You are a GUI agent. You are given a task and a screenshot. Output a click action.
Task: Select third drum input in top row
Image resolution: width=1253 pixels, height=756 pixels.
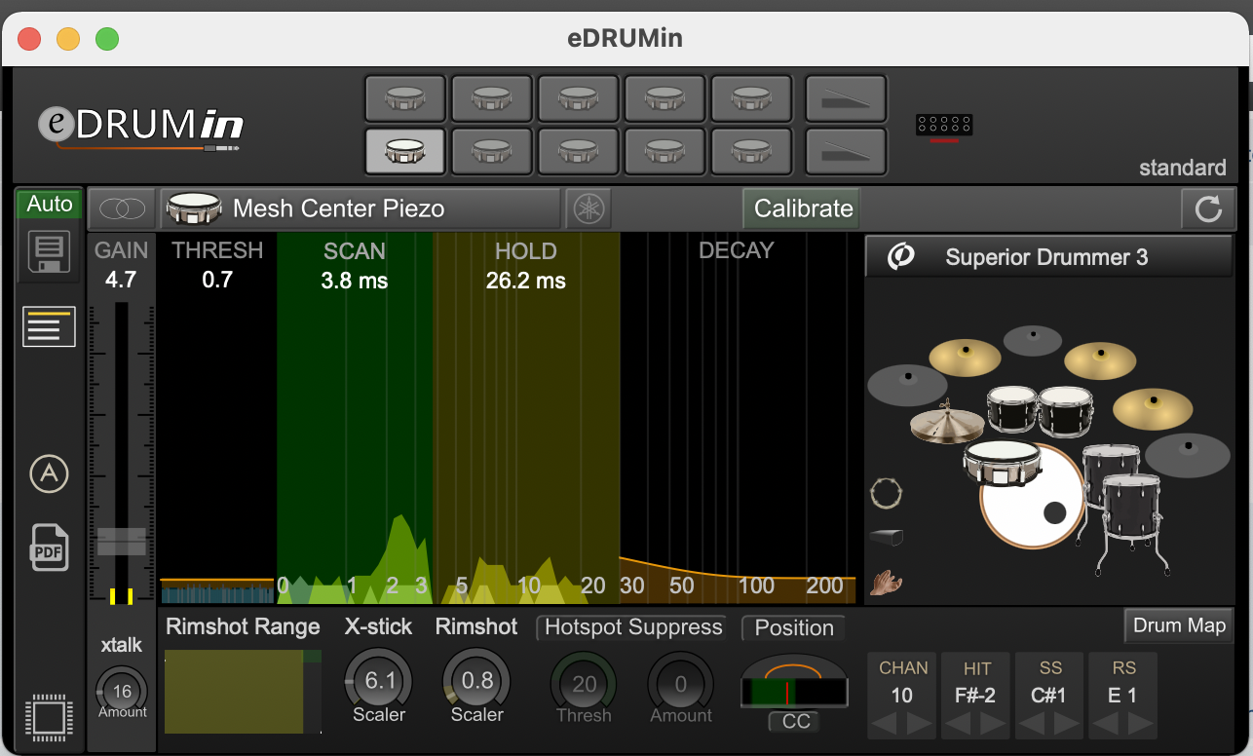[579, 98]
